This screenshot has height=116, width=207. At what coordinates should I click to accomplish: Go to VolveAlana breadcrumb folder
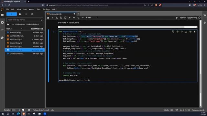click(21, 24)
